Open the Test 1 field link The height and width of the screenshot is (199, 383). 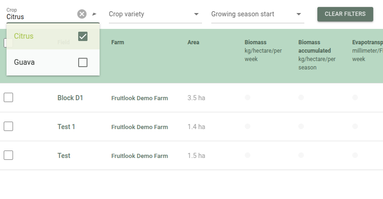pos(66,127)
